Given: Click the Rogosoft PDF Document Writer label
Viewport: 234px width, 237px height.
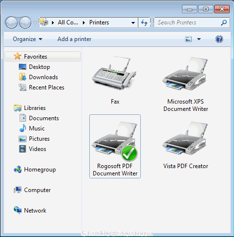Looking at the screenshot, I should pyautogui.click(x=115, y=170).
